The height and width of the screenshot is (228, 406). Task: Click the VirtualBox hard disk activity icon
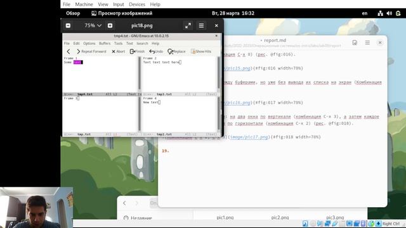click(305, 224)
